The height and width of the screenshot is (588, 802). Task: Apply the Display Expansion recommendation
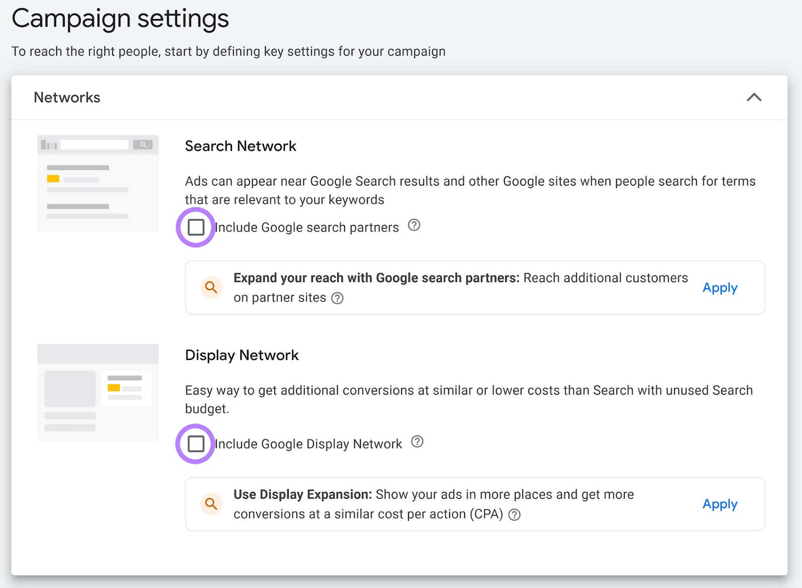click(720, 504)
